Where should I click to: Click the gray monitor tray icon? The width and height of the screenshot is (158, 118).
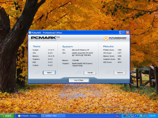144,116
